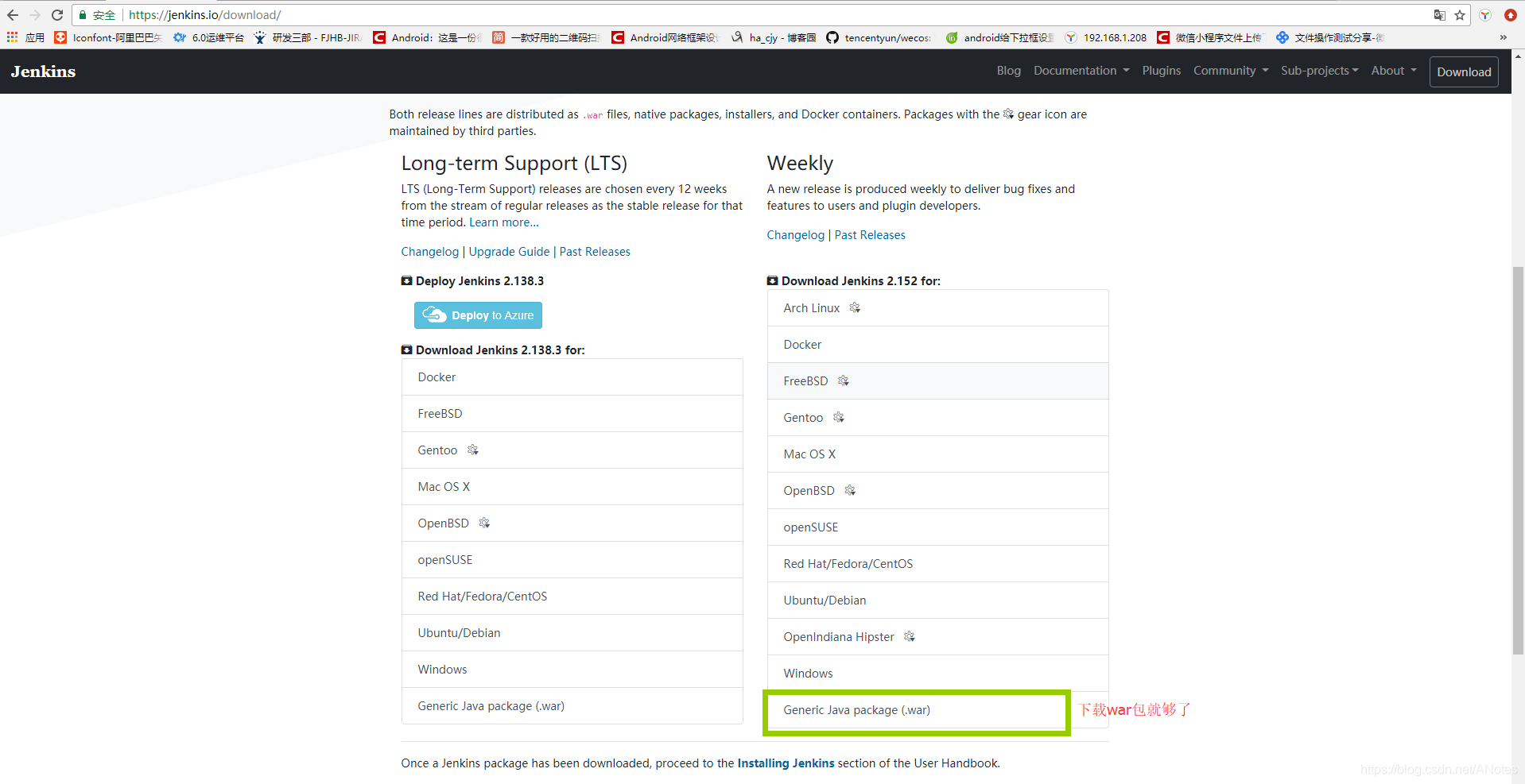The image size is (1525, 784).
Task: Select Mac OS X in the LTS list
Action: click(572, 487)
